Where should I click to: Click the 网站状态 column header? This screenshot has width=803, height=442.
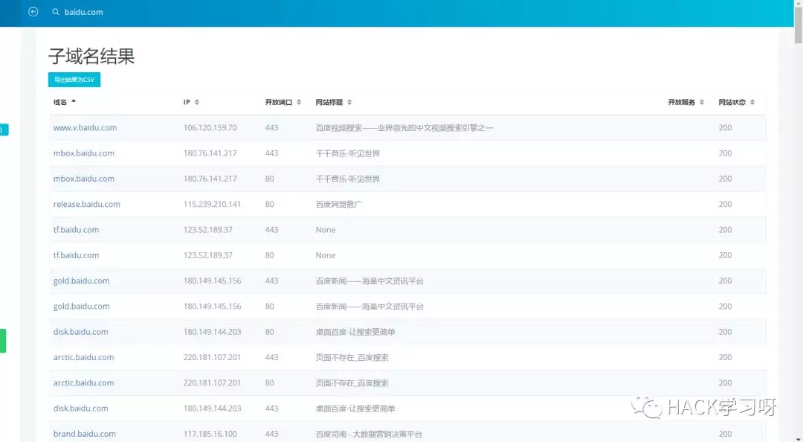coord(732,102)
